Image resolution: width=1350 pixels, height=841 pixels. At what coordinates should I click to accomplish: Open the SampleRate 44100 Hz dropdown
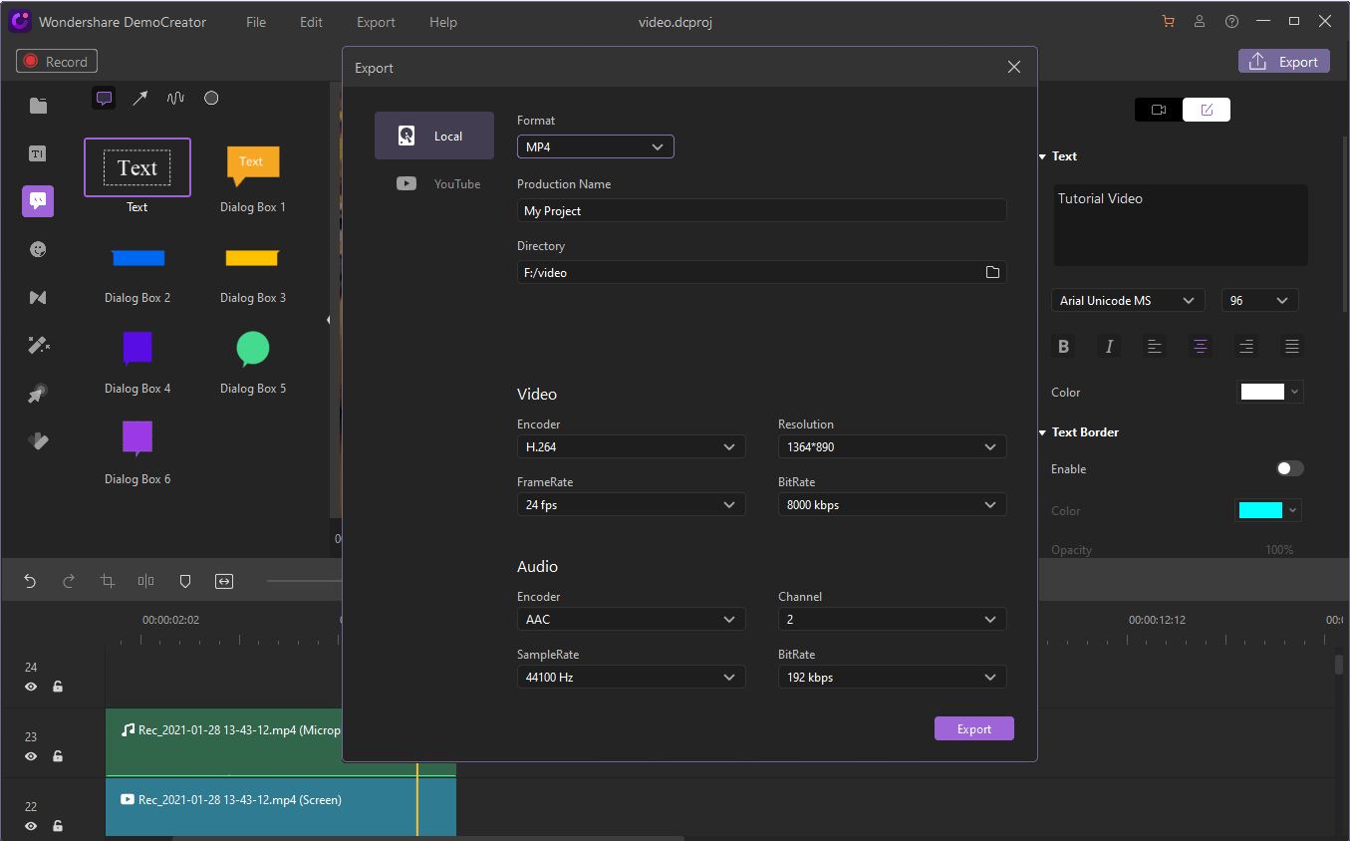point(632,678)
